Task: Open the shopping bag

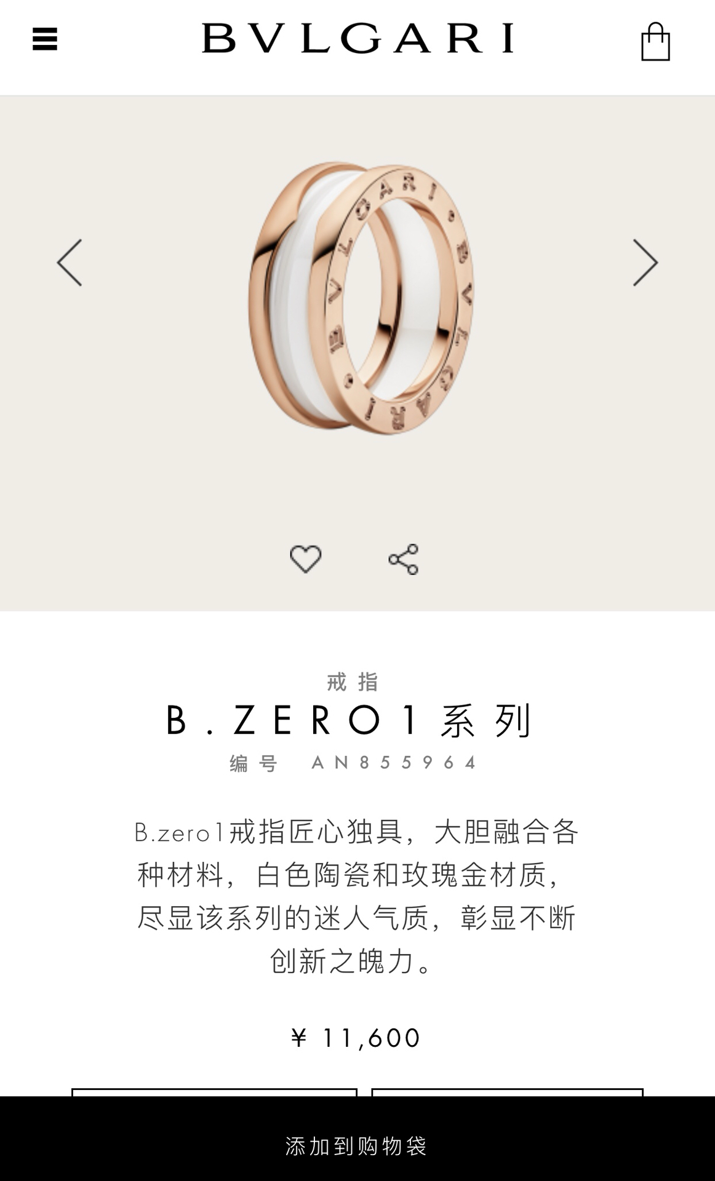Action: [655, 42]
